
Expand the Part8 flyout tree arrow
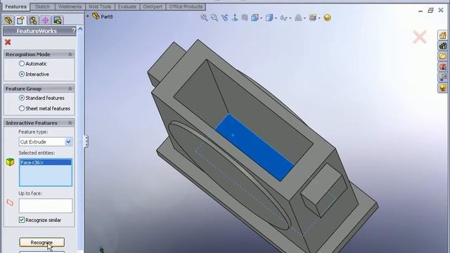[x=87, y=16]
